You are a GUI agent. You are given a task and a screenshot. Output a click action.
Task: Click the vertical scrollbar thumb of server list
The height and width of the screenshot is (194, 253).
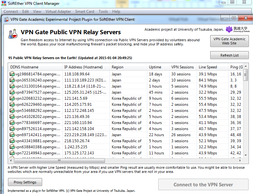click(x=246, y=75)
